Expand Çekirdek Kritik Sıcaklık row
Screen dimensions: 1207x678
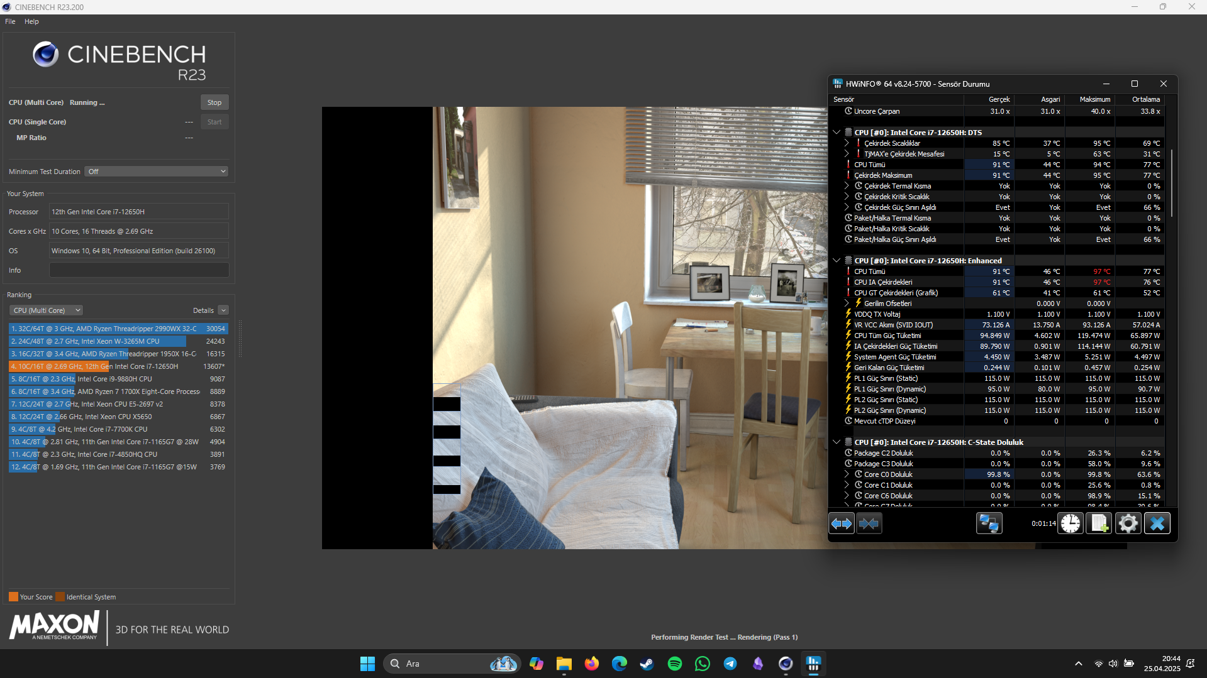click(x=847, y=197)
